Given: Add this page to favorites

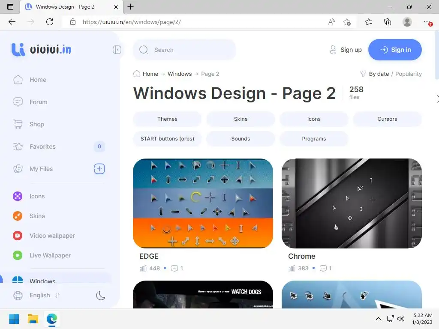Looking at the screenshot, I should pyautogui.click(x=347, y=22).
